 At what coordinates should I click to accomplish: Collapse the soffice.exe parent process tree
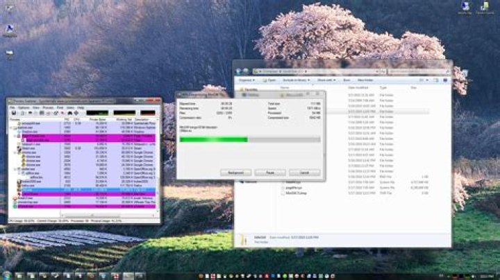[x=19, y=173]
